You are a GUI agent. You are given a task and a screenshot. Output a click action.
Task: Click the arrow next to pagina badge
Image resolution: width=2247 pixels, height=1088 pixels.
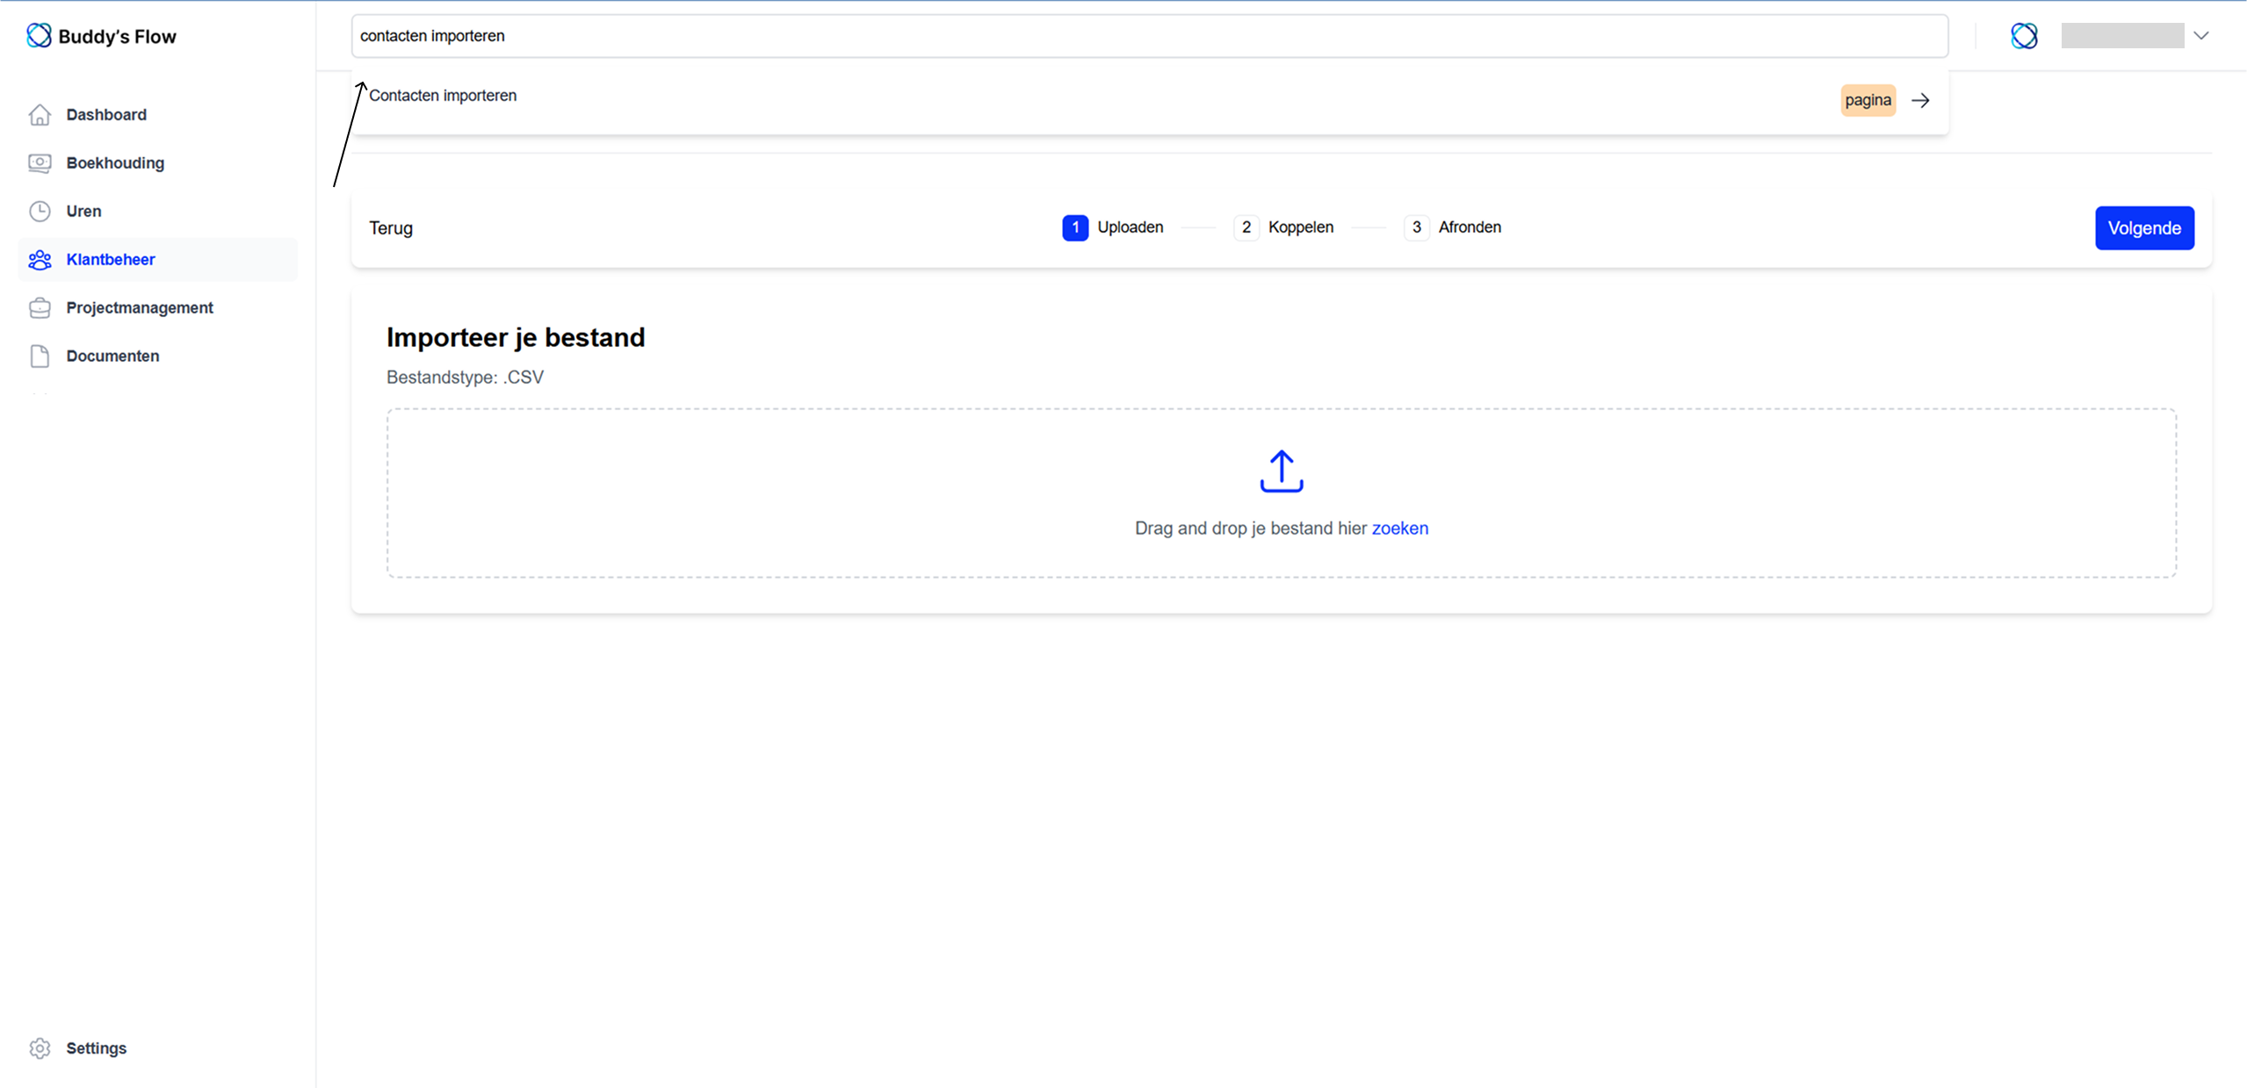1920,101
